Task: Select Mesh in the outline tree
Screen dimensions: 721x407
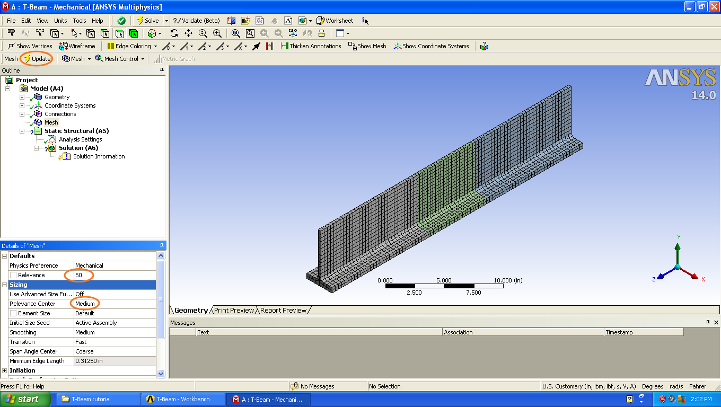Action: 51,122
